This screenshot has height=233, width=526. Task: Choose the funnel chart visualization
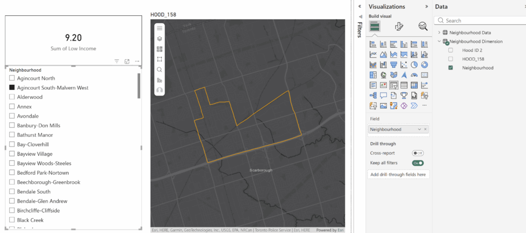[x=394, y=65]
